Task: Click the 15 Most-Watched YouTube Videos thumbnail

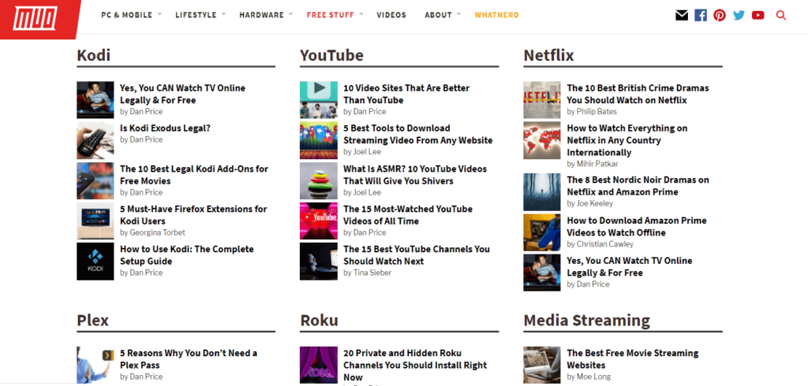Action: point(319,221)
